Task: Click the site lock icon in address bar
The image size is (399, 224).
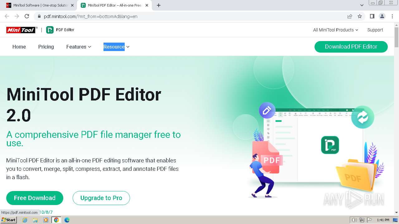Action: click(x=39, y=16)
